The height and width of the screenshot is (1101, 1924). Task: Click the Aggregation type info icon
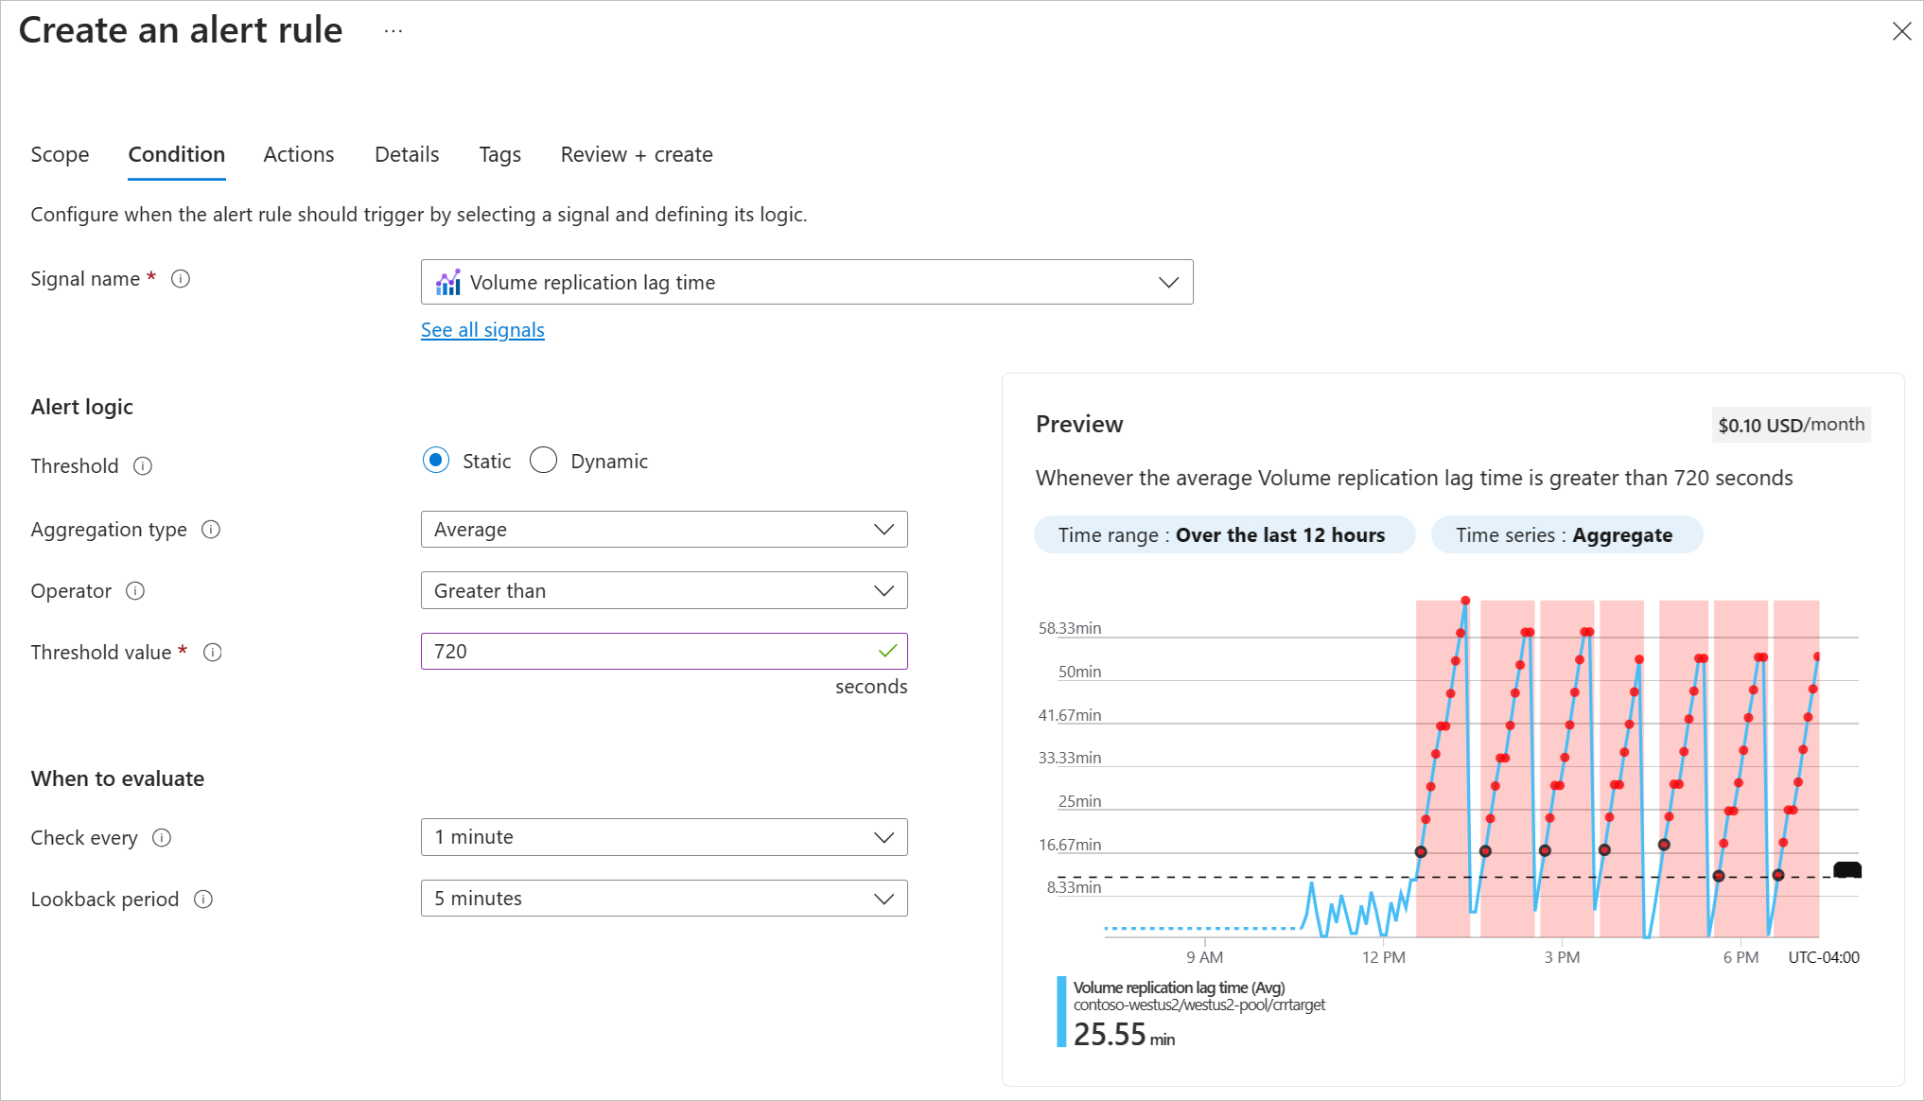(211, 530)
